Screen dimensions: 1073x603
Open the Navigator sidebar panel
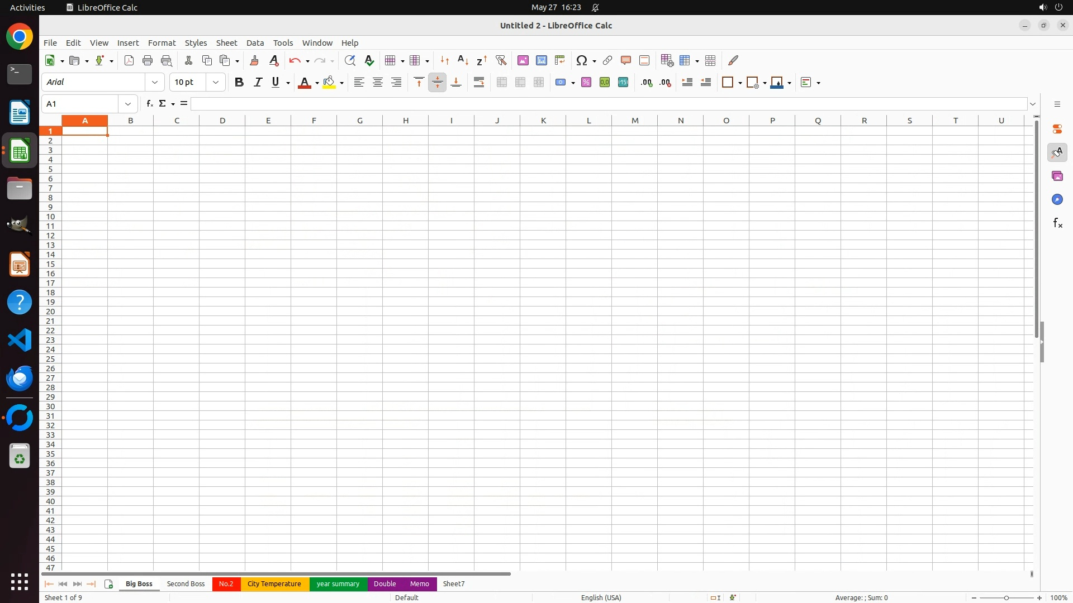coord(1057,199)
